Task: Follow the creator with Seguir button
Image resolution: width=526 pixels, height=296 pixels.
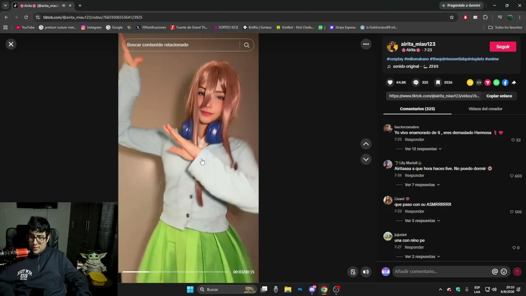Action: point(503,47)
